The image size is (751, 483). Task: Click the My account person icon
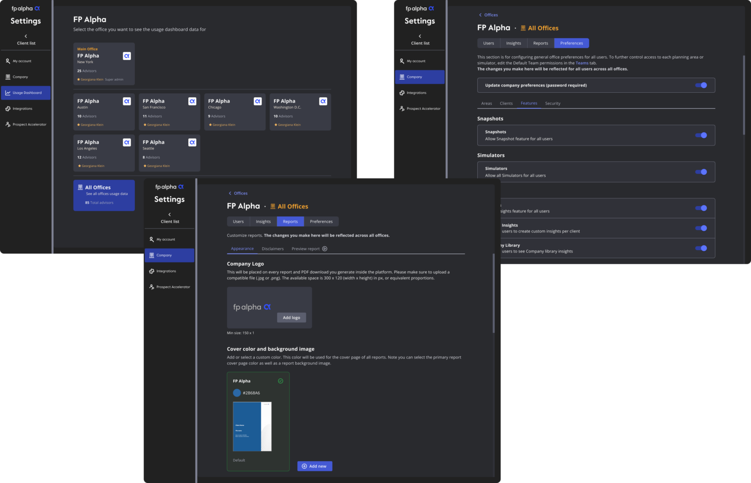[8, 61]
